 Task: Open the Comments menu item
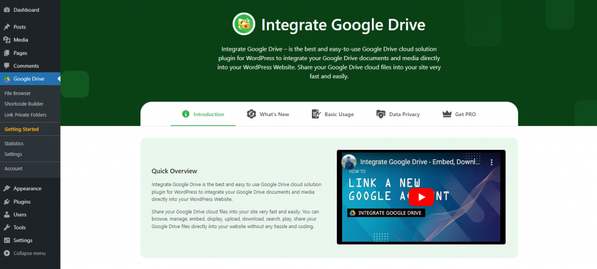tap(30, 66)
